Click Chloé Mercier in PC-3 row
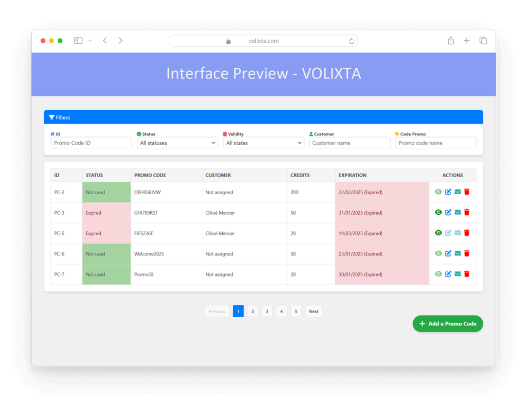The image size is (527, 395). 220,213
